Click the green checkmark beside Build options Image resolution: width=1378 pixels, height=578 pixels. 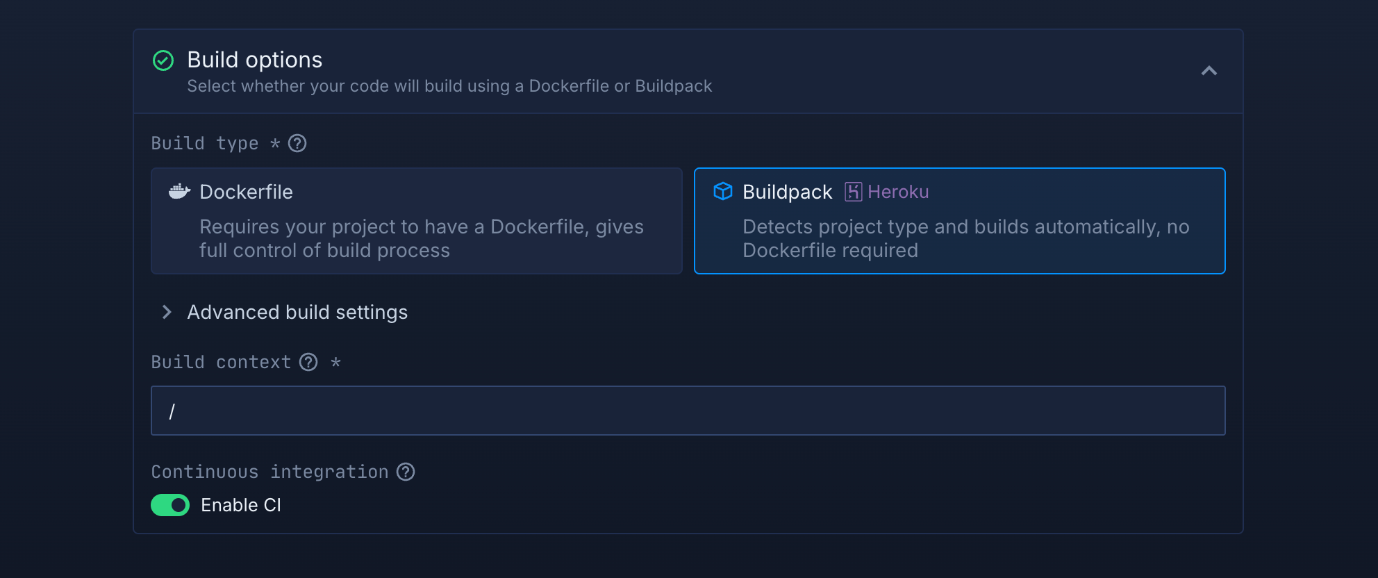(163, 61)
